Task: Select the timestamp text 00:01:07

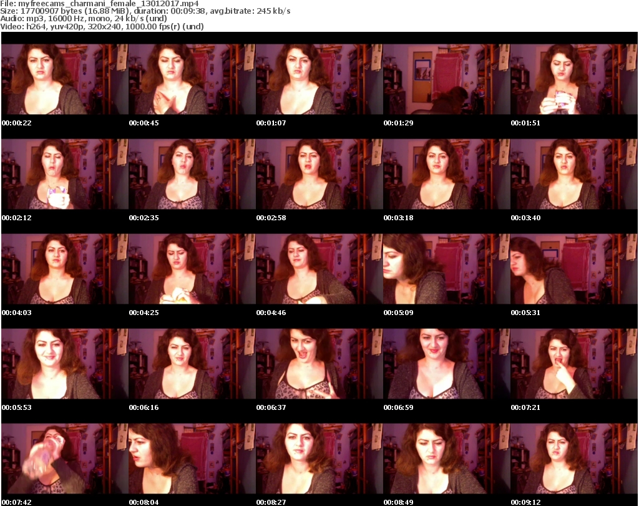Action: coord(271,123)
